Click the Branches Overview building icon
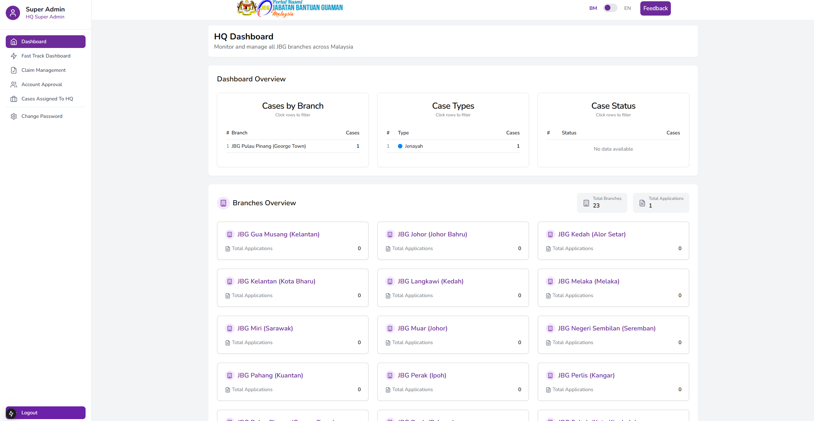This screenshot has height=421, width=814. click(x=223, y=203)
